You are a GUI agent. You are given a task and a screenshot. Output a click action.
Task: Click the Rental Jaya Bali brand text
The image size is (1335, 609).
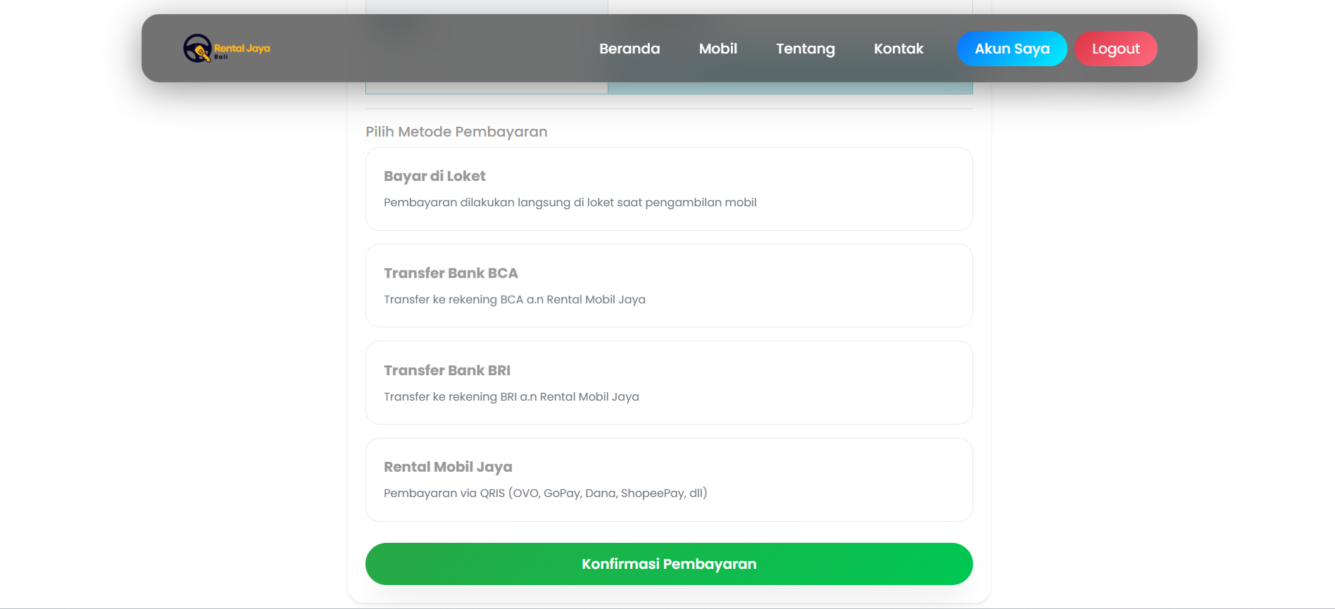(x=242, y=49)
